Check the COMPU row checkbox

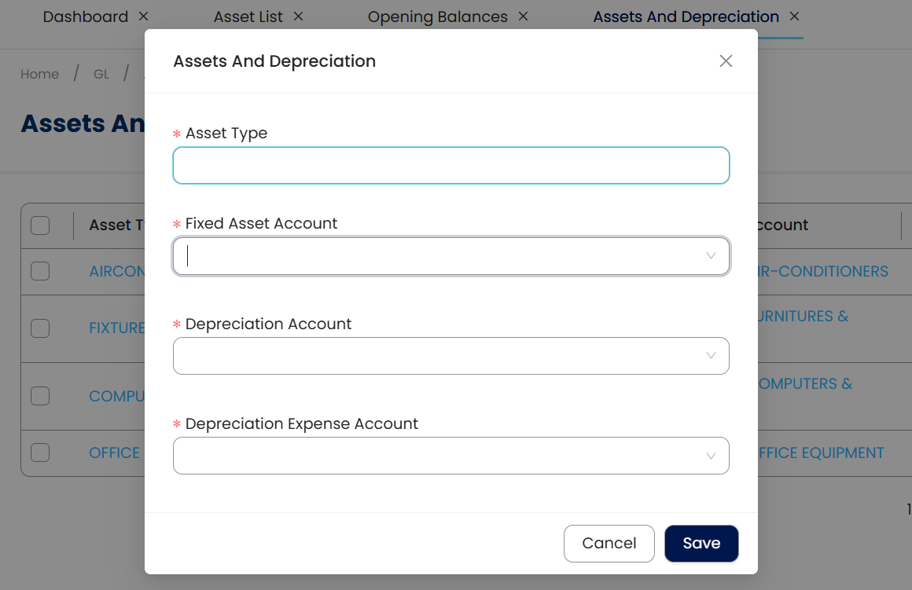[40, 397]
